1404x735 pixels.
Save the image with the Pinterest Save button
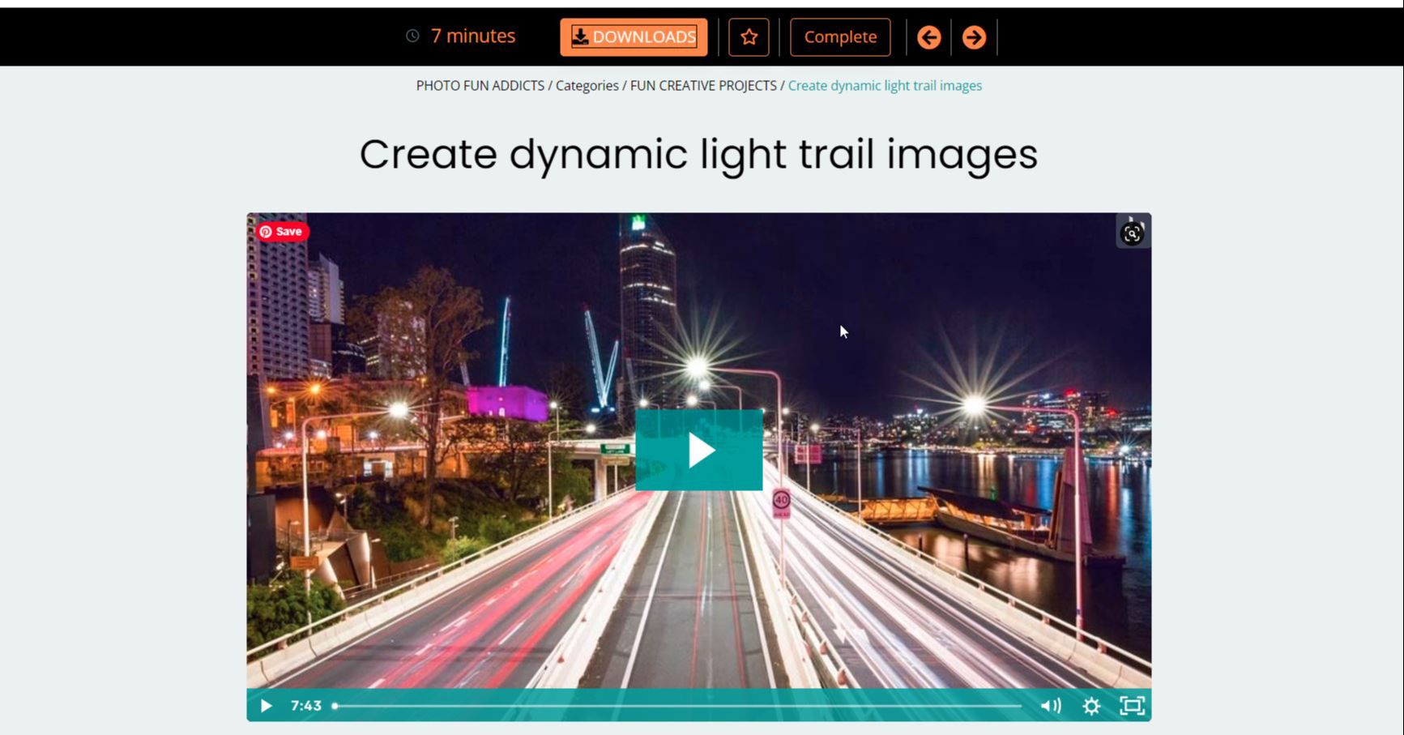click(283, 232)
